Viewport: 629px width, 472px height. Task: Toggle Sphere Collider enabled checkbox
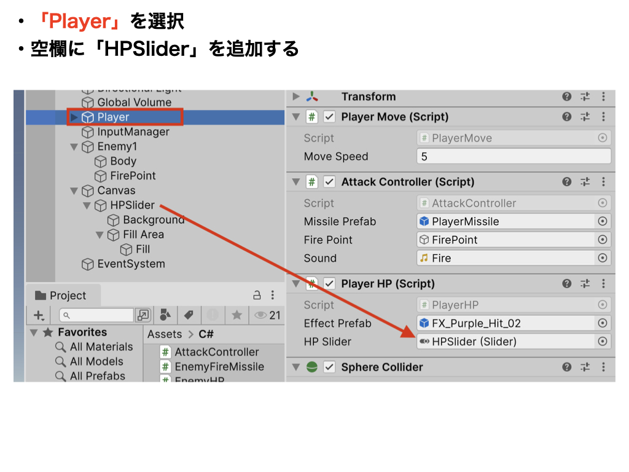[x=329, y=367]
